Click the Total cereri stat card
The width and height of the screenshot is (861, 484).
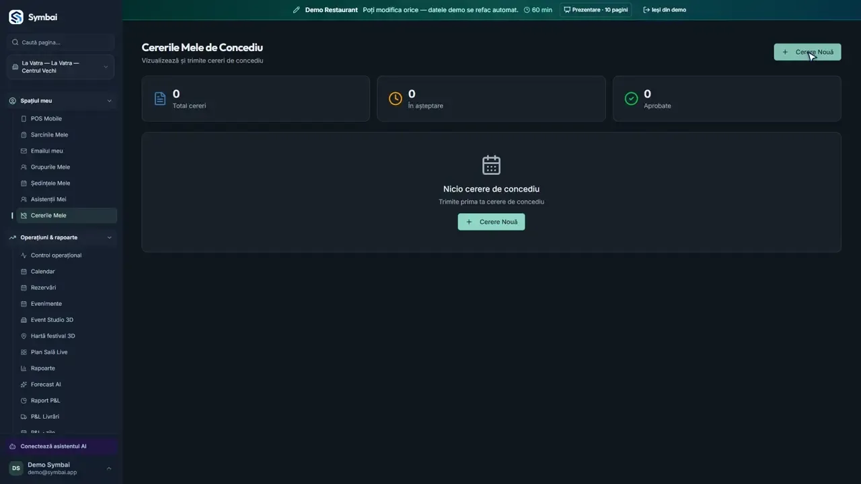[x=256, y=99]
